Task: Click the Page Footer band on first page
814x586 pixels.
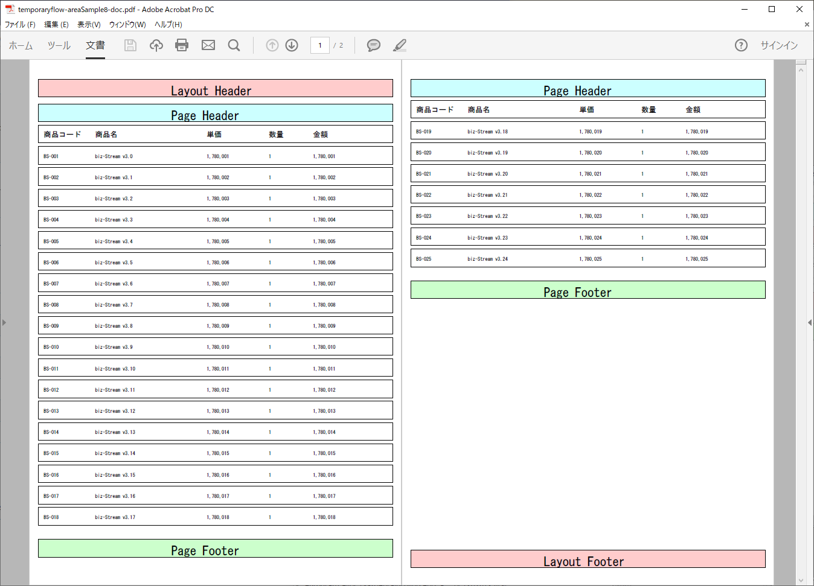Action: (x=216, y=548)
